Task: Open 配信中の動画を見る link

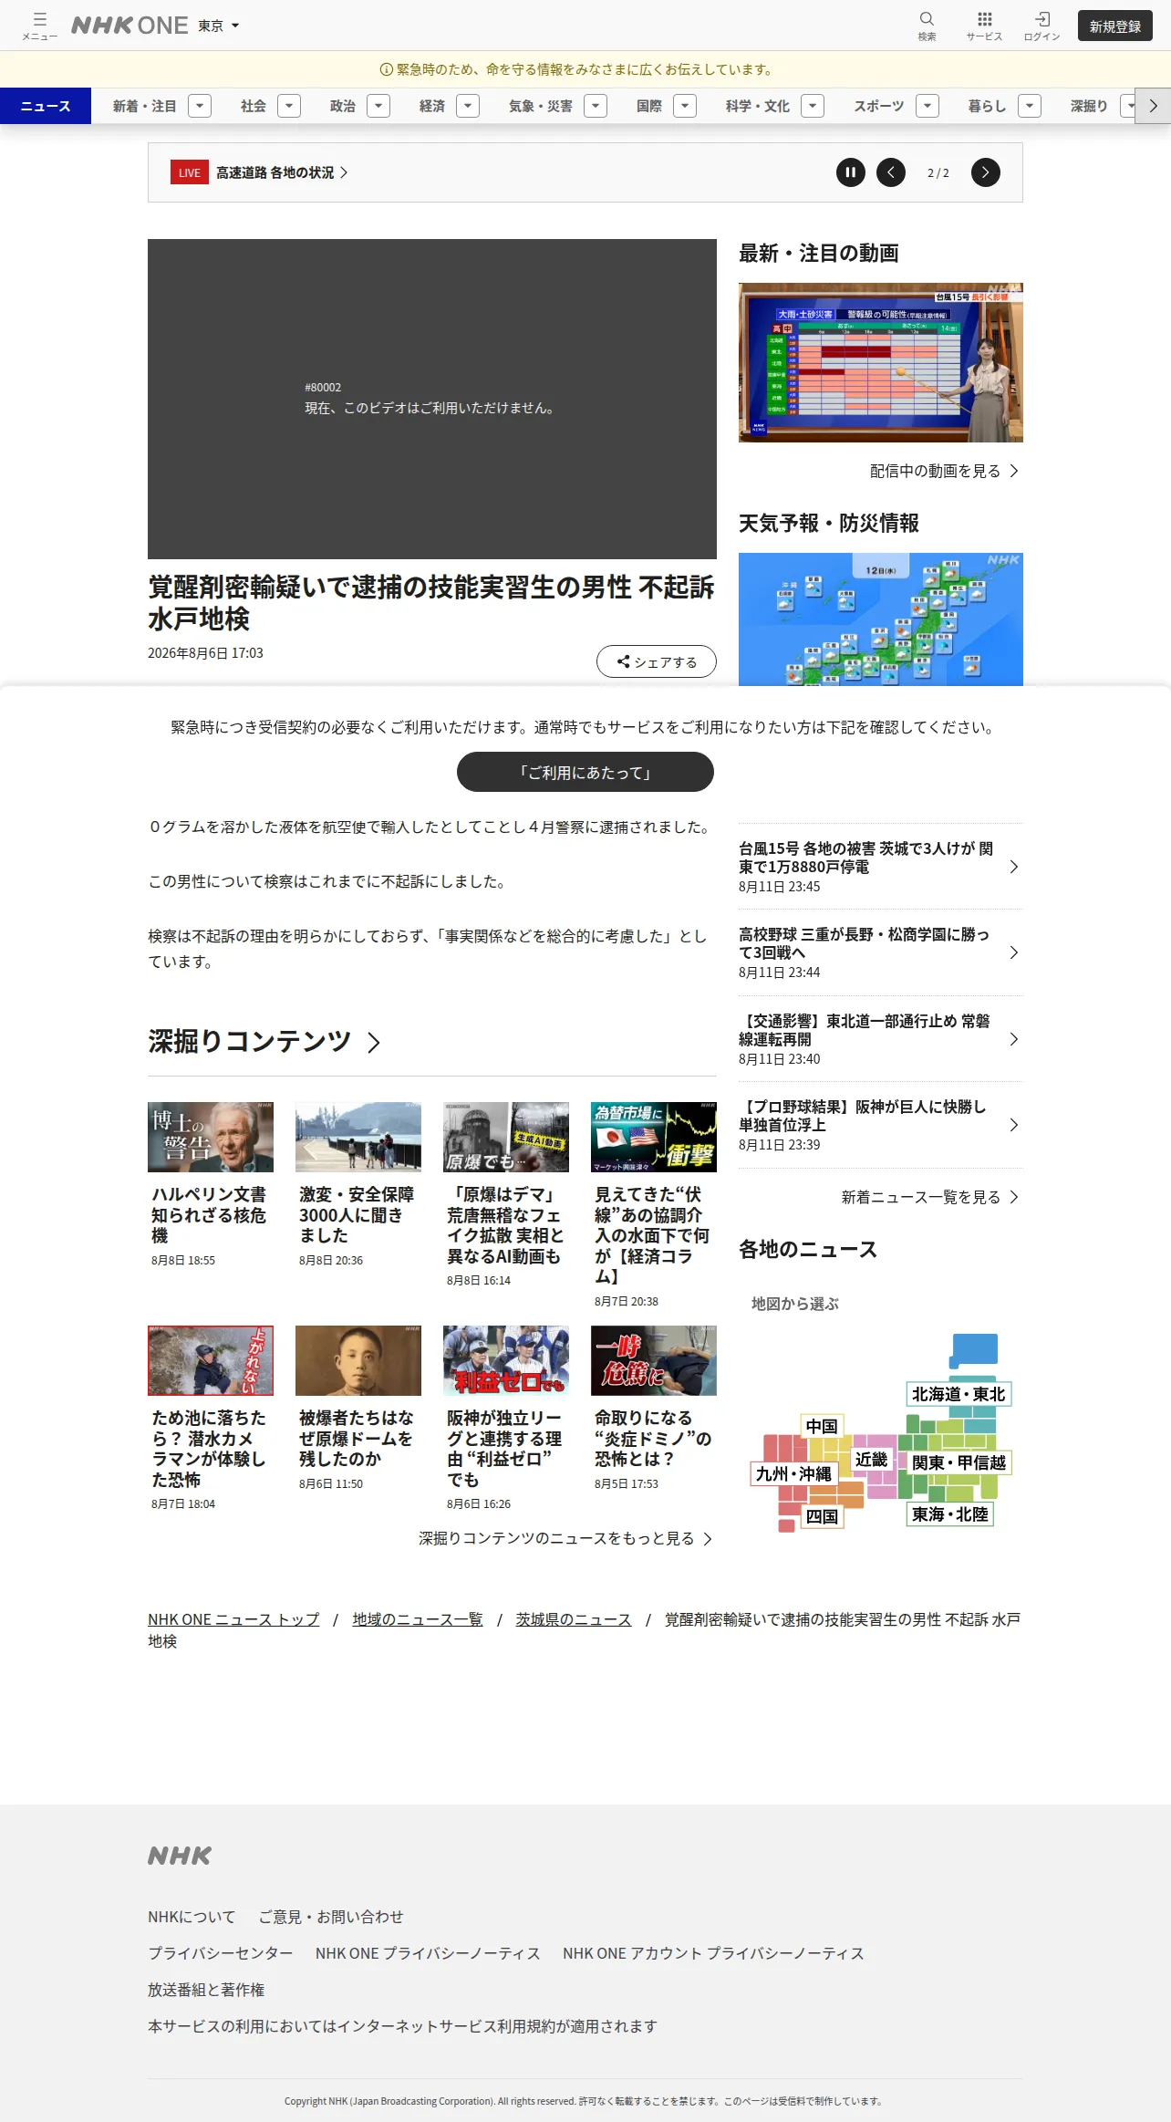Action: 944,471
